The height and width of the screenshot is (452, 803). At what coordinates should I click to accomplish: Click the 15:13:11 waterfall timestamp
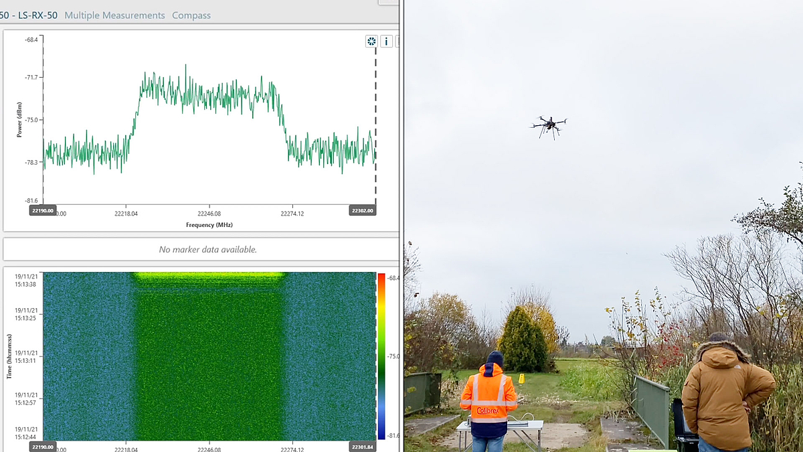[25, 356]
